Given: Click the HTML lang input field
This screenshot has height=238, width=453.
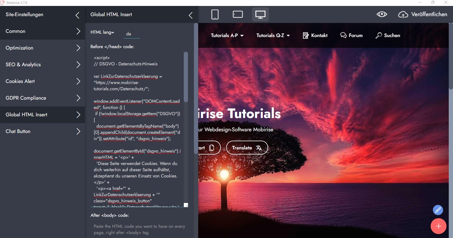Looking at the screenshot, I should point(132,34).
